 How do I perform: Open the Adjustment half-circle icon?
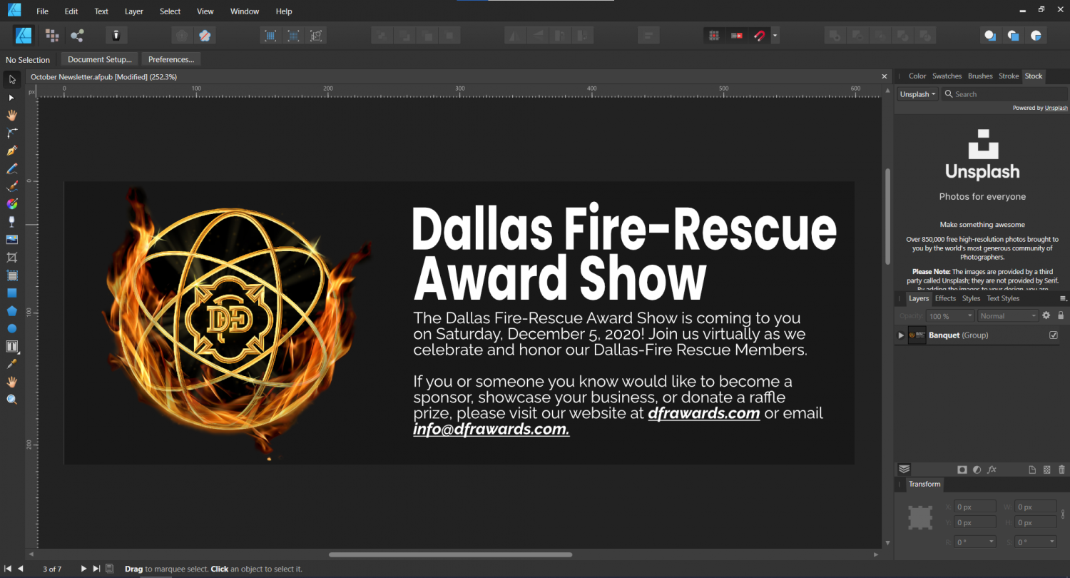tap(977, 470)
